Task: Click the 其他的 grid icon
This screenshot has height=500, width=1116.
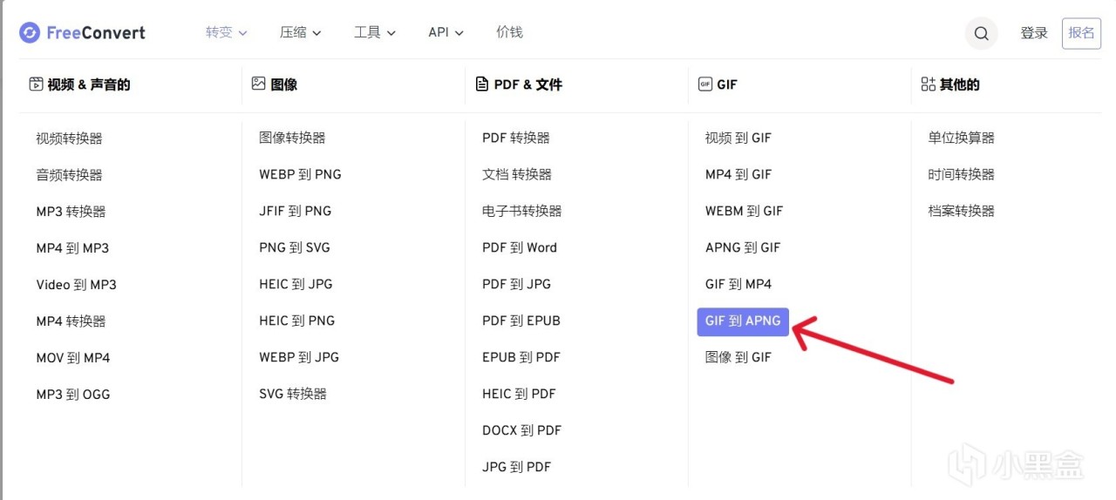Action: coord(928,84)
